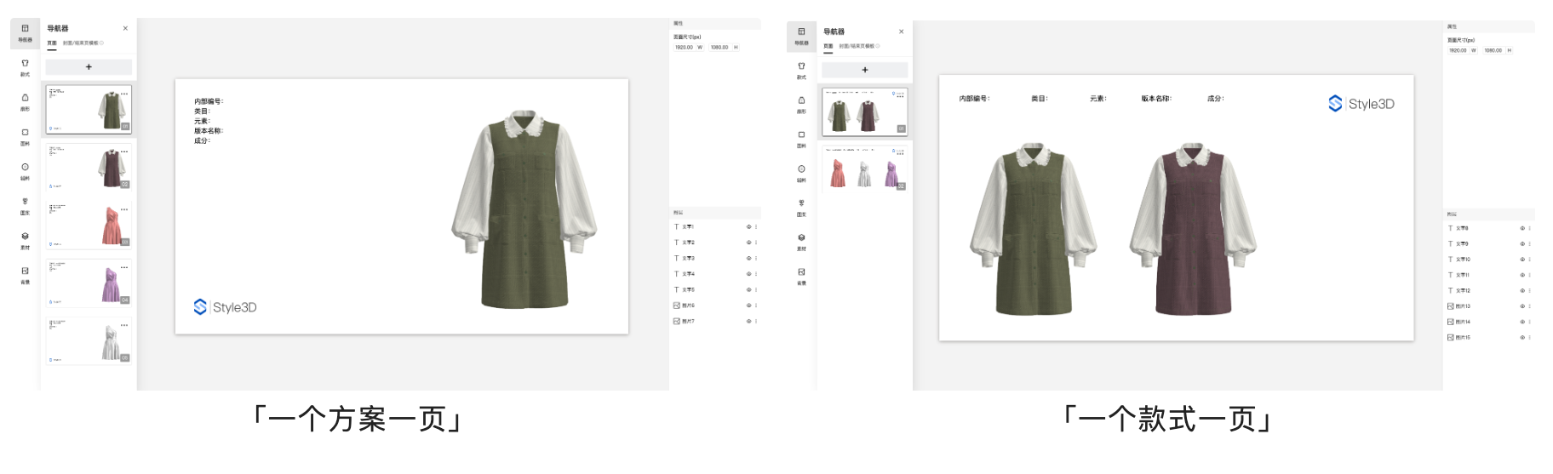Open more options for the 文字3 layer
1553x474 pixels.
pyautogui.click(x=756, y=259)
